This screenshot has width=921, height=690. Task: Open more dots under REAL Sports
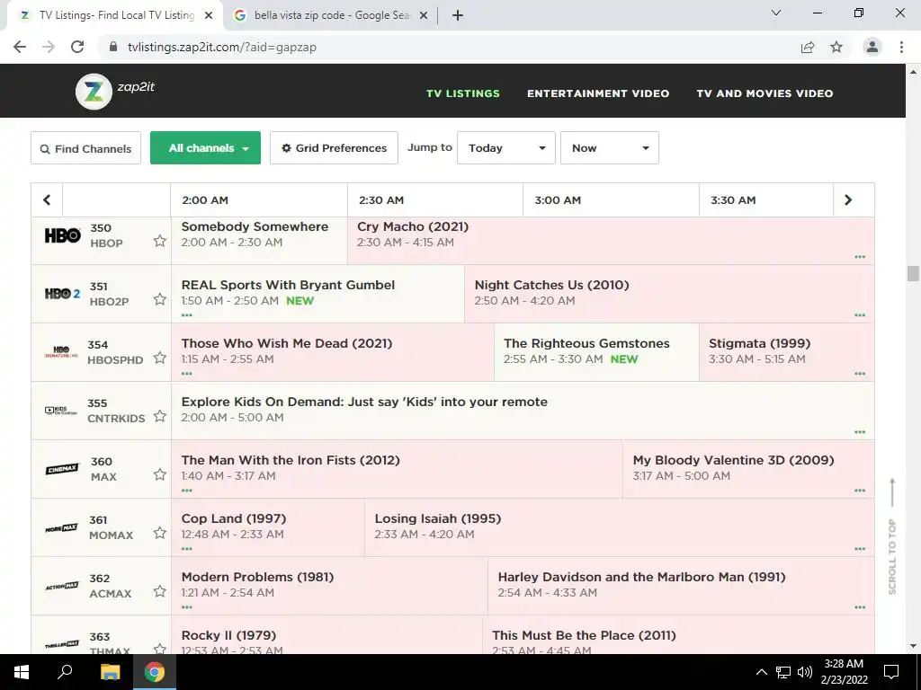187,315
